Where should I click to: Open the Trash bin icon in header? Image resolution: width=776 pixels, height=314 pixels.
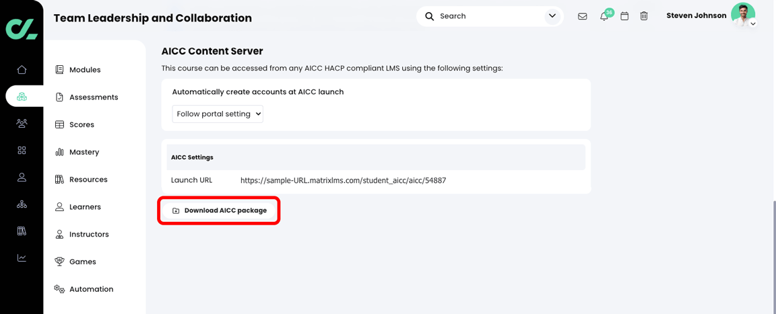(644, 16)
